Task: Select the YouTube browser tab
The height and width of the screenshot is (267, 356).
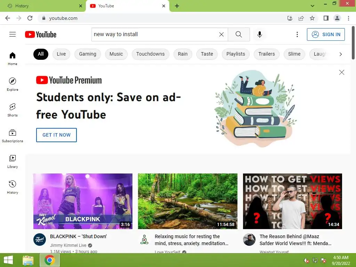Action: (127, 6)
